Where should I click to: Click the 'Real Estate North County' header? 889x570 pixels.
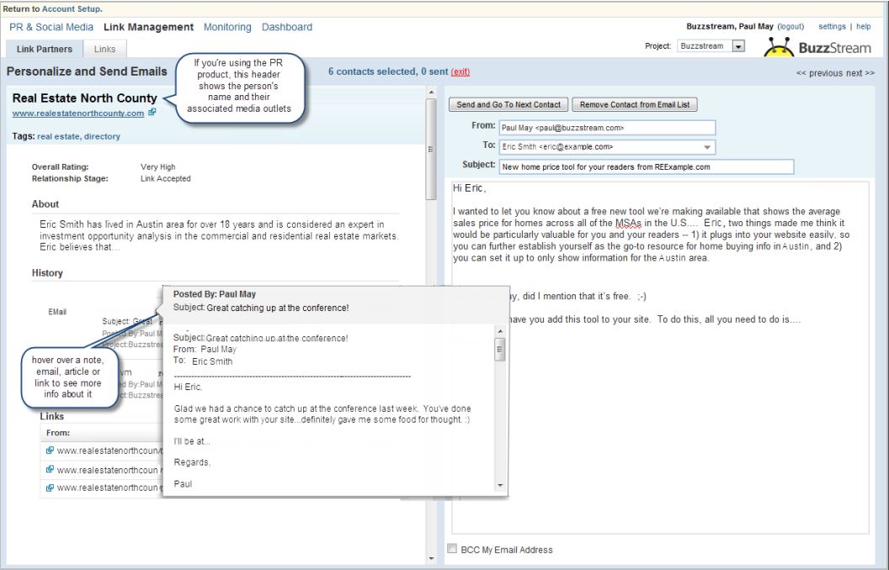(x=84, y=98)
